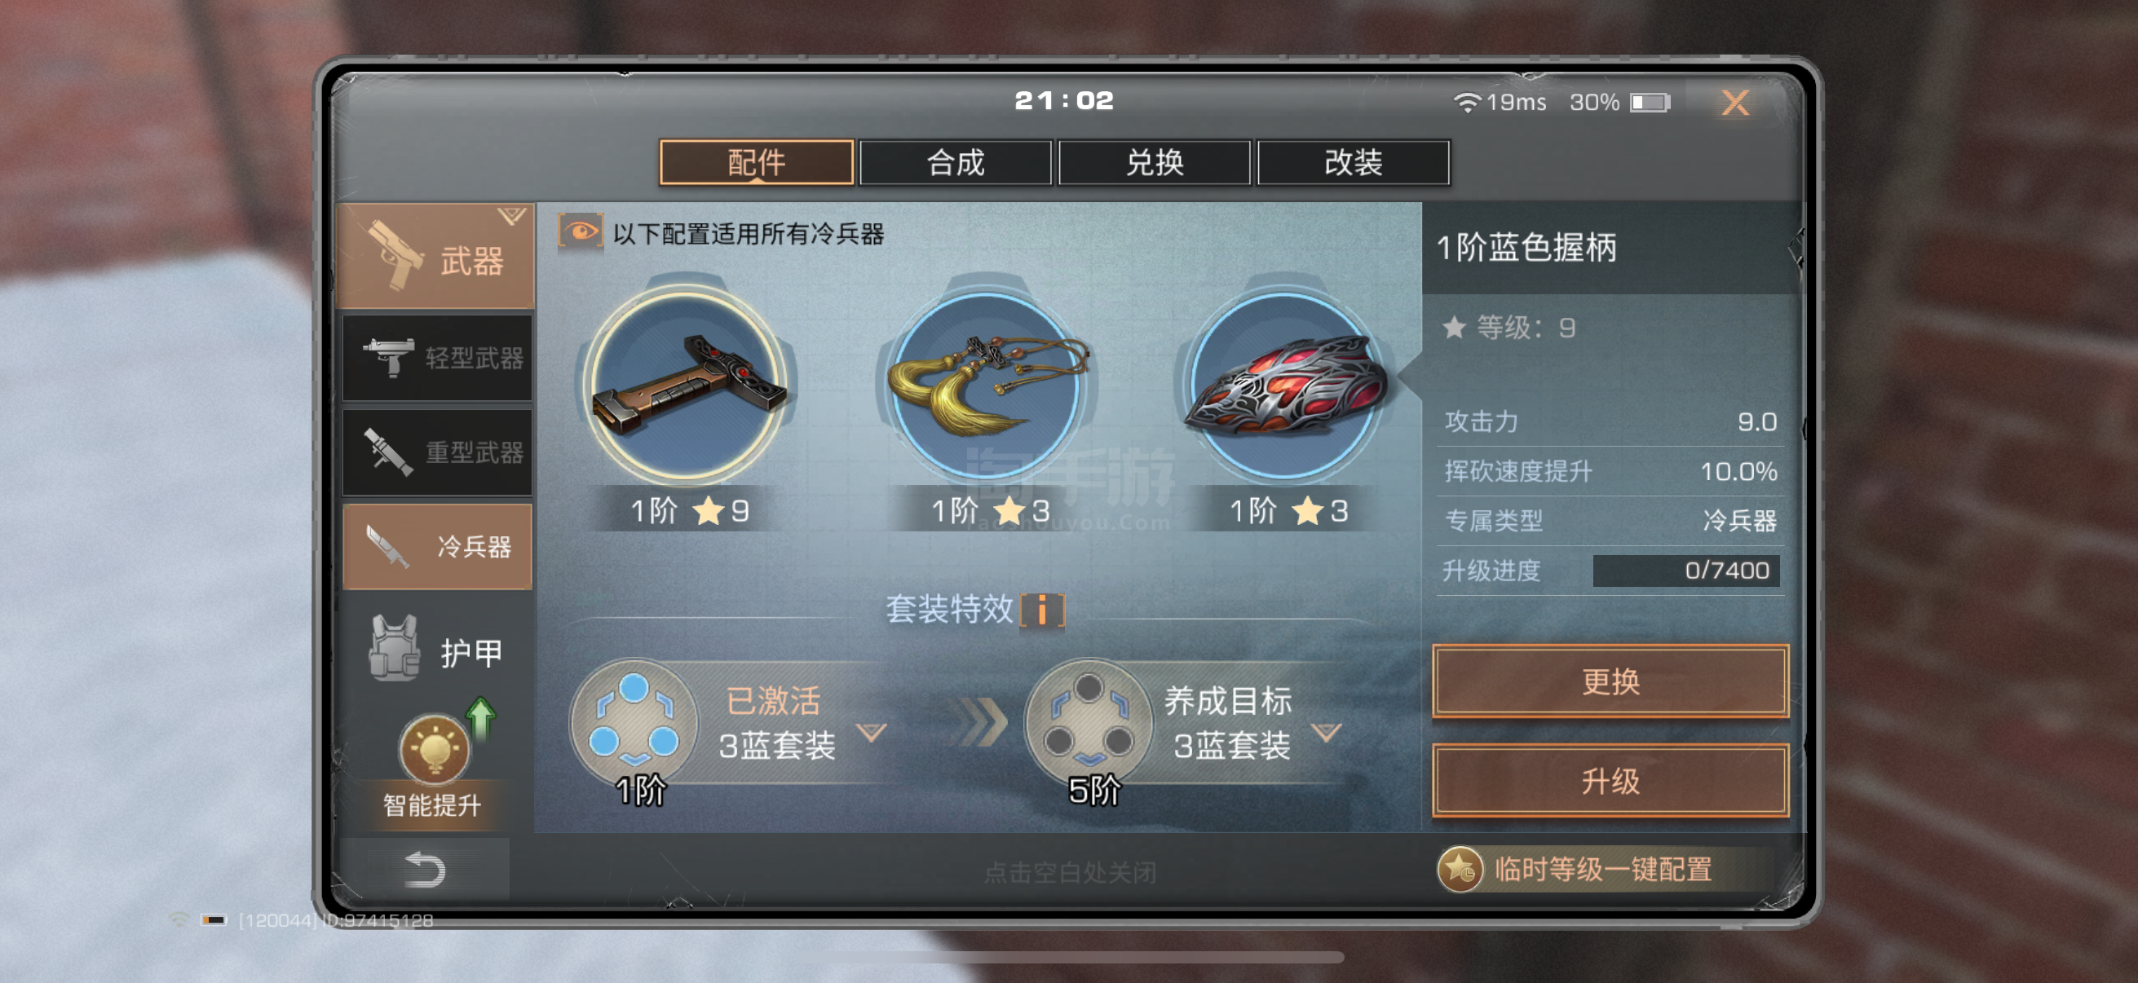Switch to the 合成 tab

956,162
